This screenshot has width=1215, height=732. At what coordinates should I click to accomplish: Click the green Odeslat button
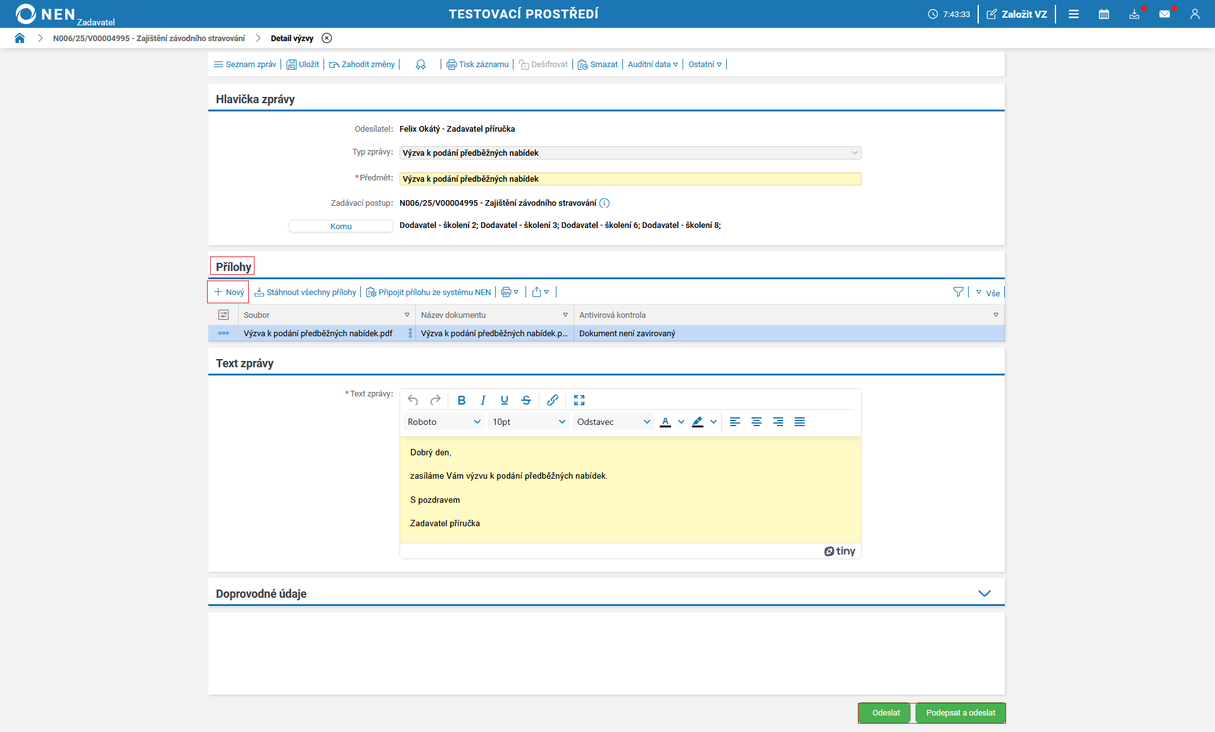coord(885,712)
